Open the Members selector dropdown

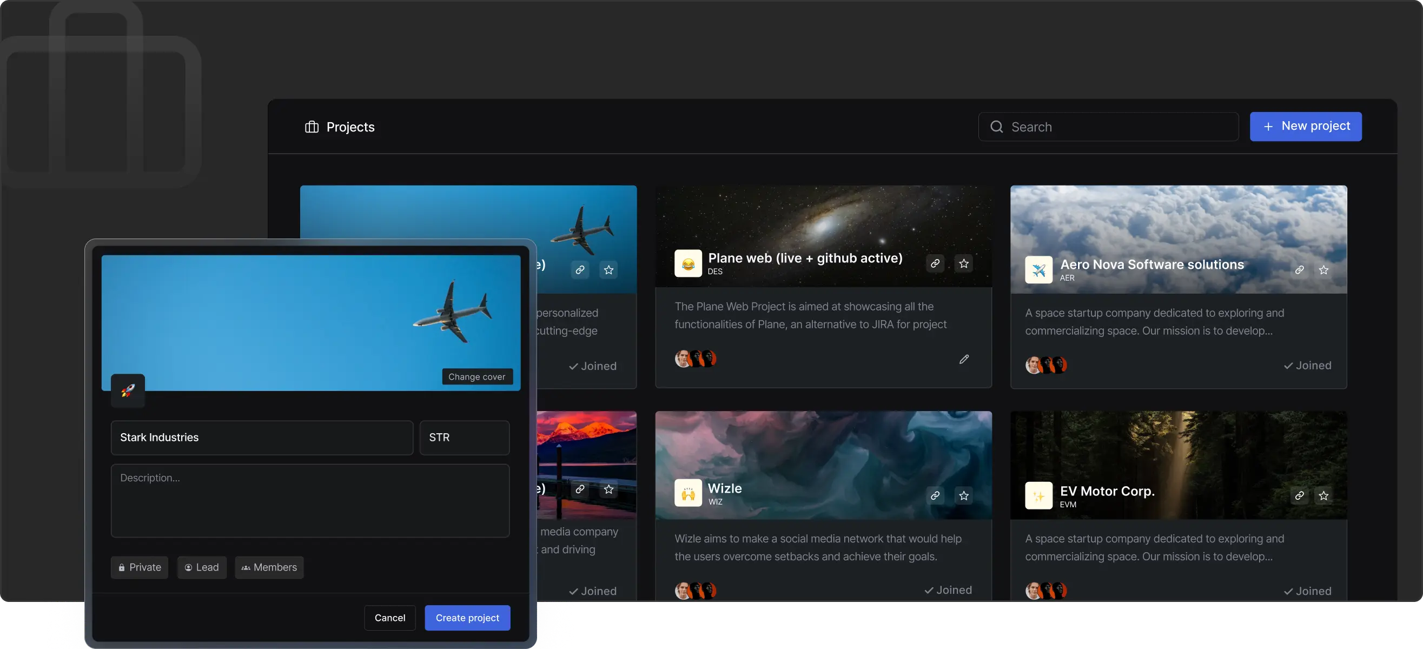coord(269,567)
